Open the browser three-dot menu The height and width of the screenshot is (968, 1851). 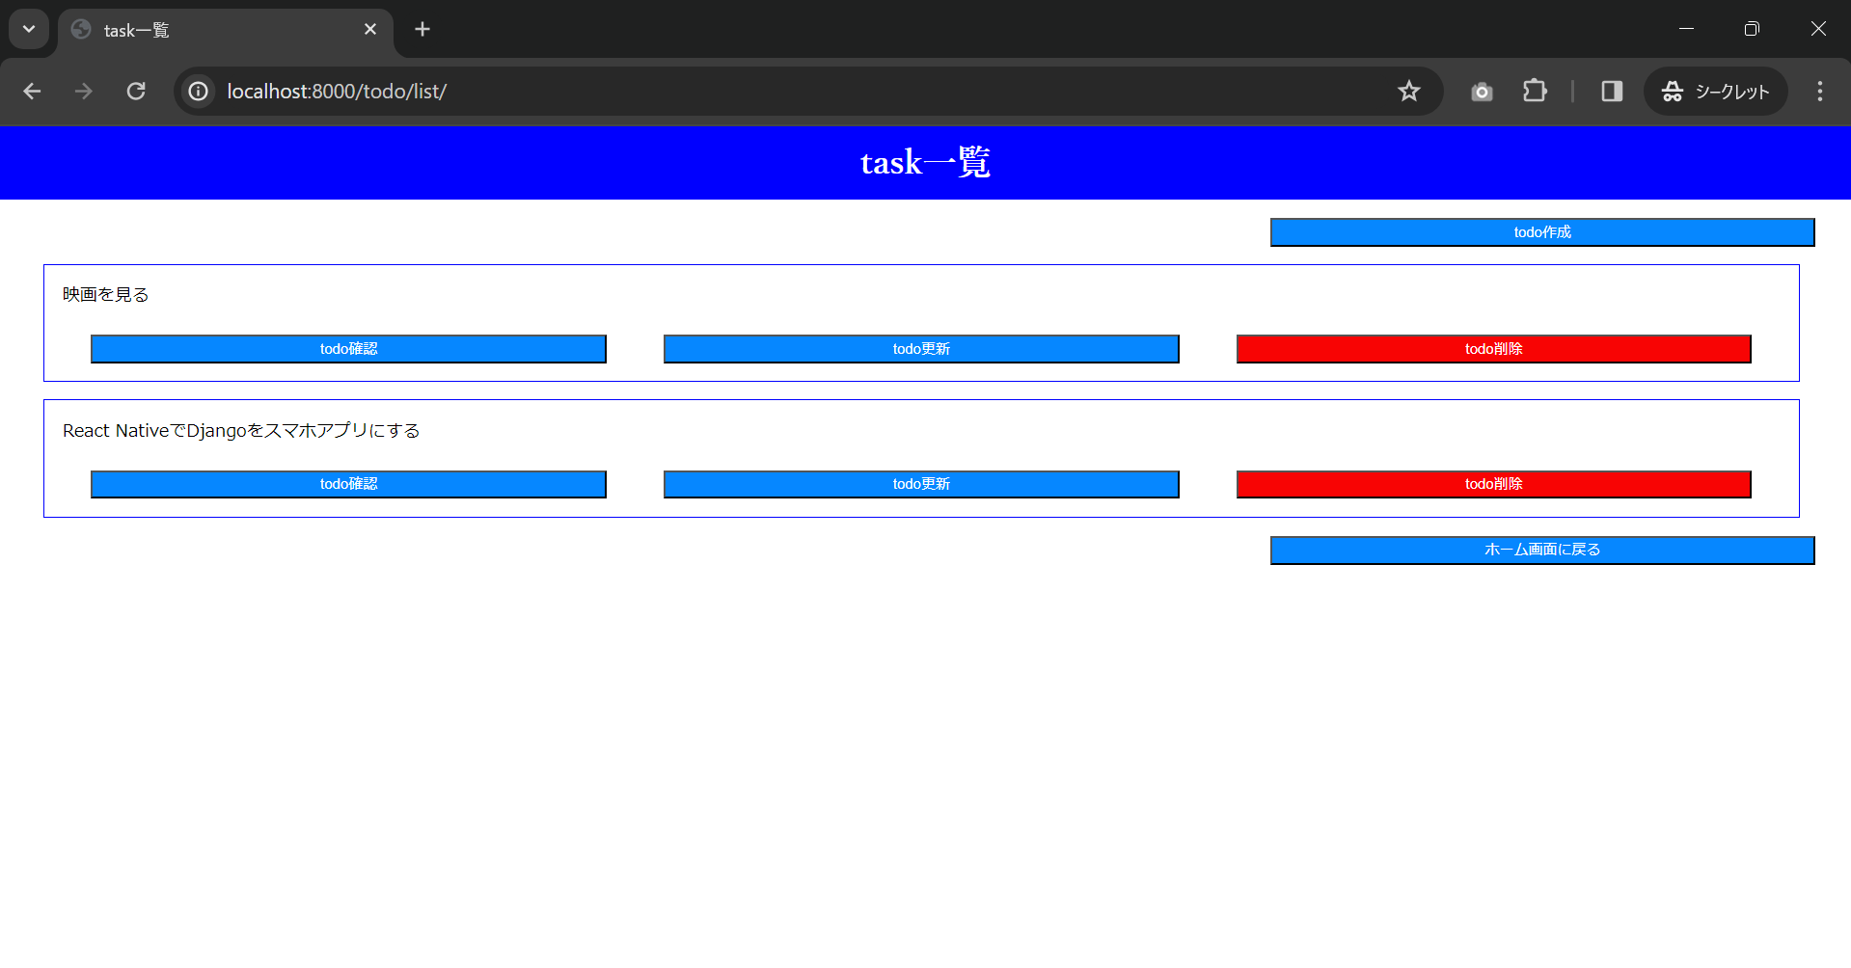[x=1818, y=92]
